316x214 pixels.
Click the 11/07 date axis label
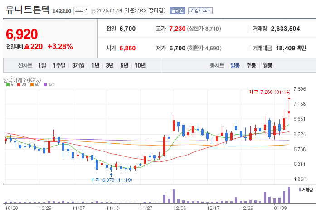coord(78,208)
